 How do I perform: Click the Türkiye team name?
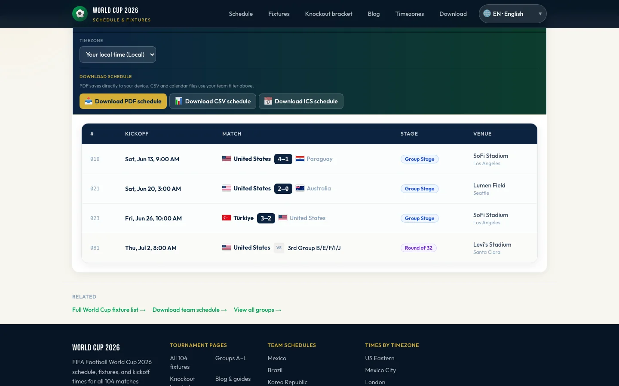tap(244, 218)
